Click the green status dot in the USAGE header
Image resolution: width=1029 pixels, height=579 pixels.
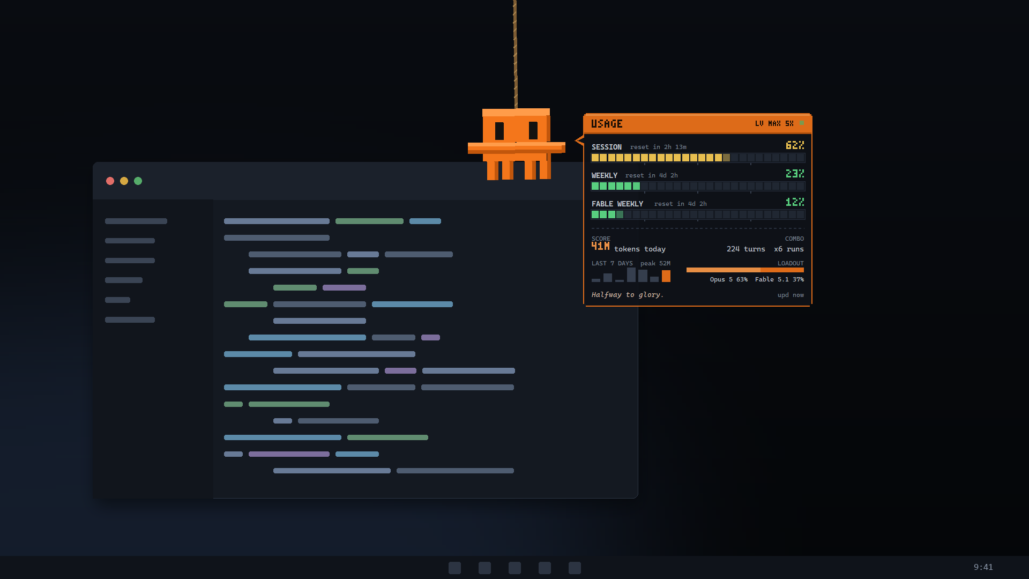[x=801, y=123]
